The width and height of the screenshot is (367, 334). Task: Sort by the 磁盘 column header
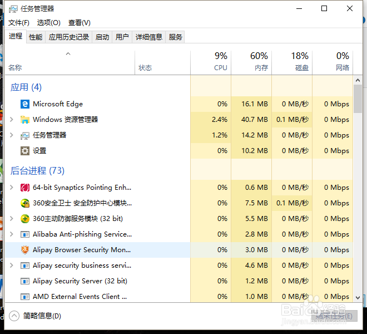[292, 63]
